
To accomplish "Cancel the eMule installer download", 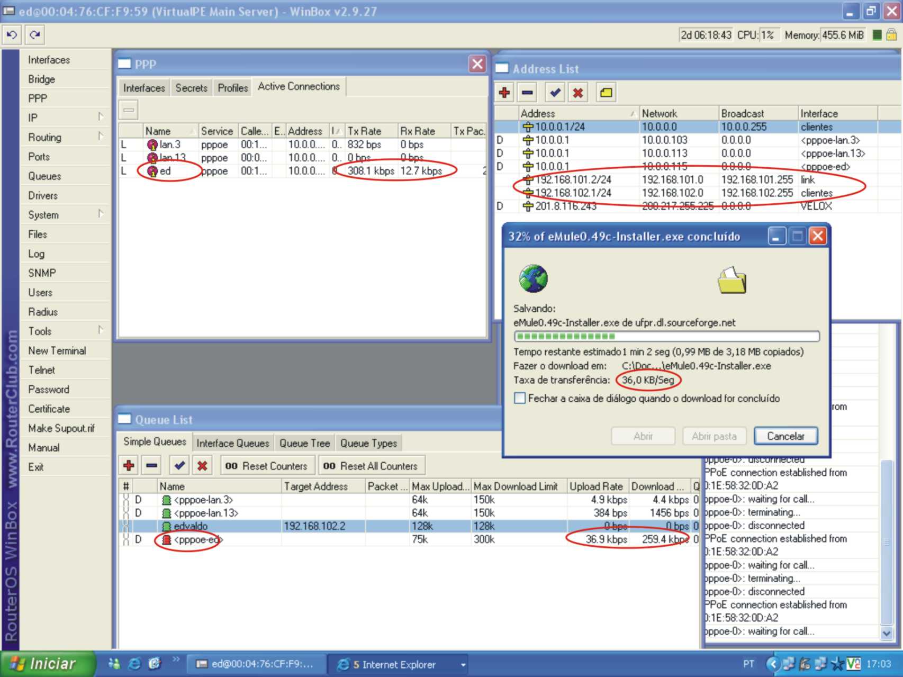I will tap(785, 436).
